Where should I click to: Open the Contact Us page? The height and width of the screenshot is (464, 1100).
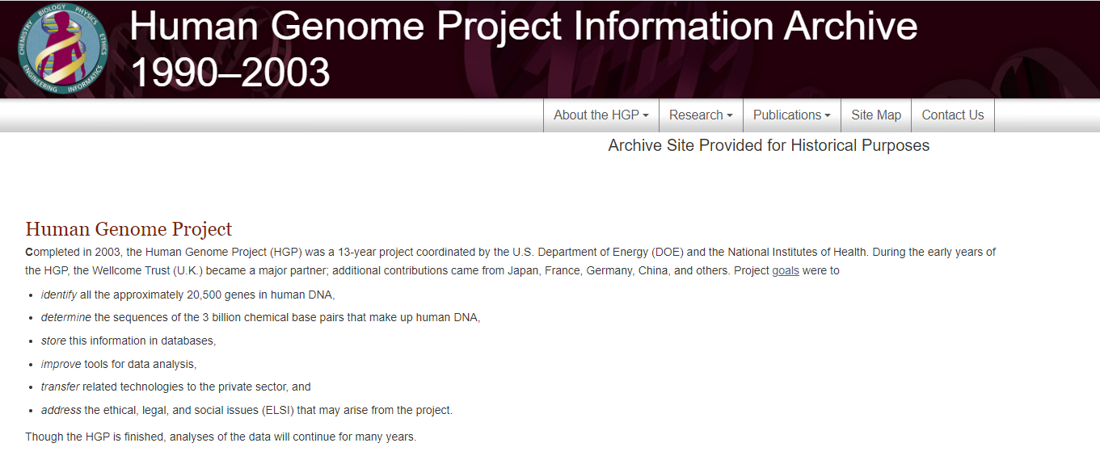pyautogui.click(x=953, y=115)
